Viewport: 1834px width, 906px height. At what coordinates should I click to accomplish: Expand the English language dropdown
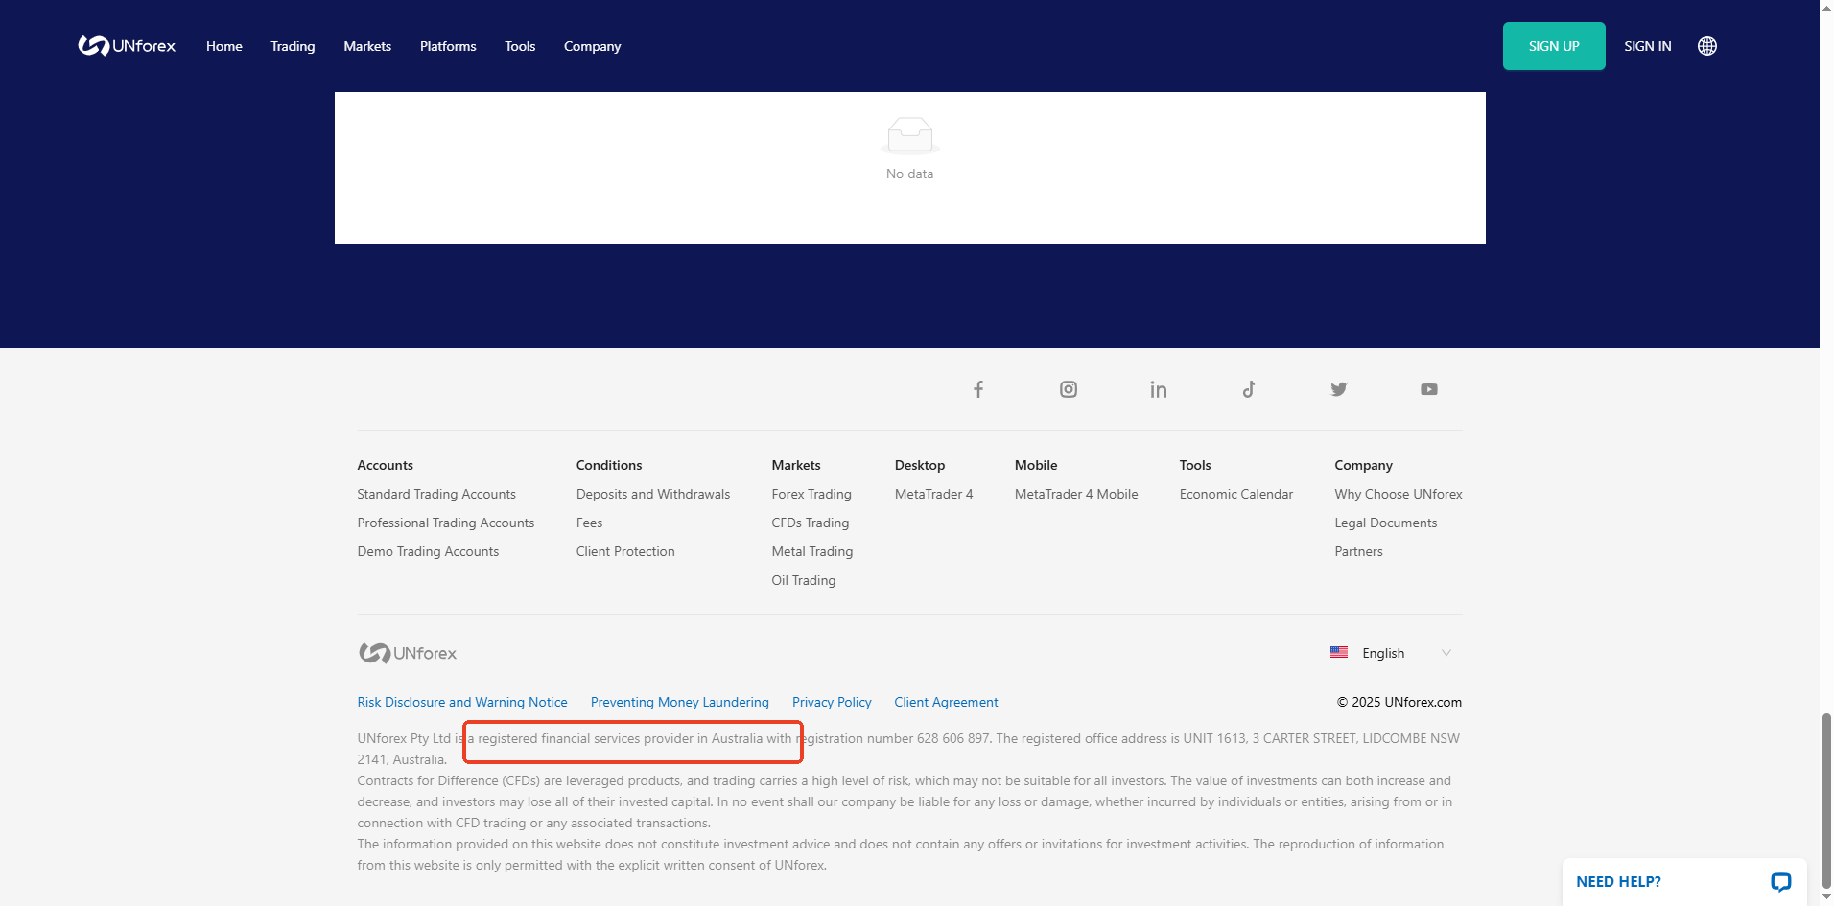click(1391, 653)
